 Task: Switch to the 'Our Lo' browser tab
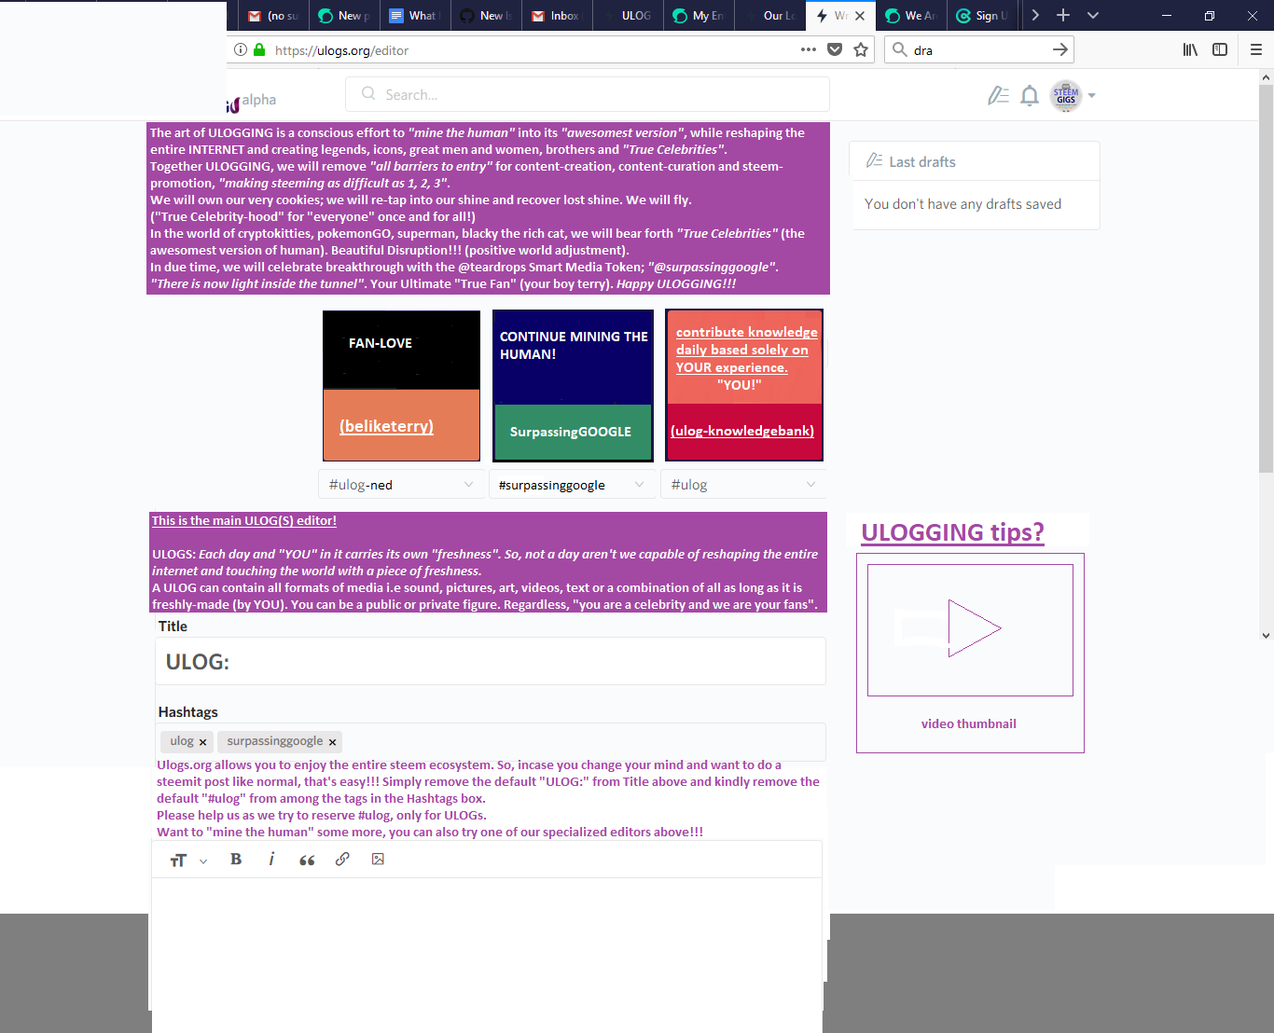(x=769, y=16)
